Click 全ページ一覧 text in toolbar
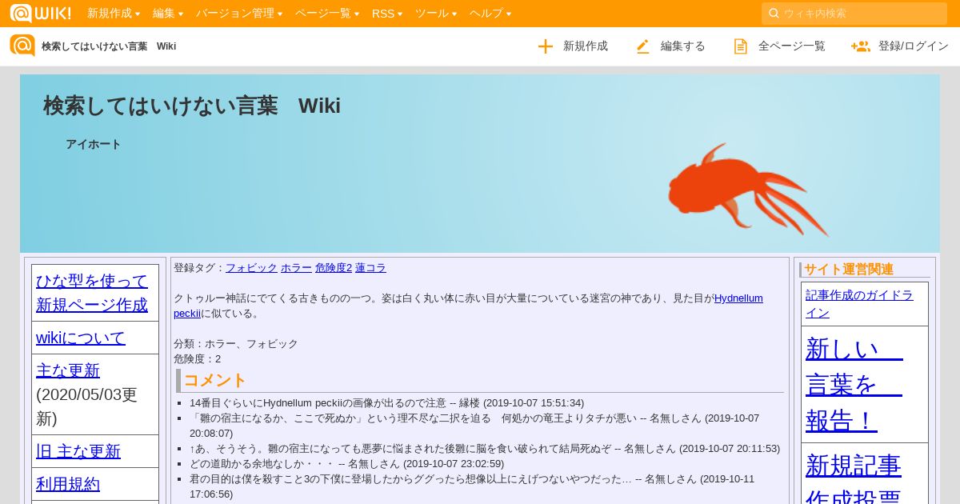Image resolution: width=960 pixels, height=504 pixels. (792, 46)
